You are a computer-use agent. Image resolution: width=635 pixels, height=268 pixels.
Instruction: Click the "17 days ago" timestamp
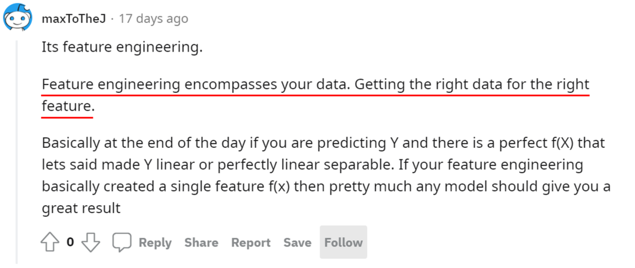click(x=153, y=19)
